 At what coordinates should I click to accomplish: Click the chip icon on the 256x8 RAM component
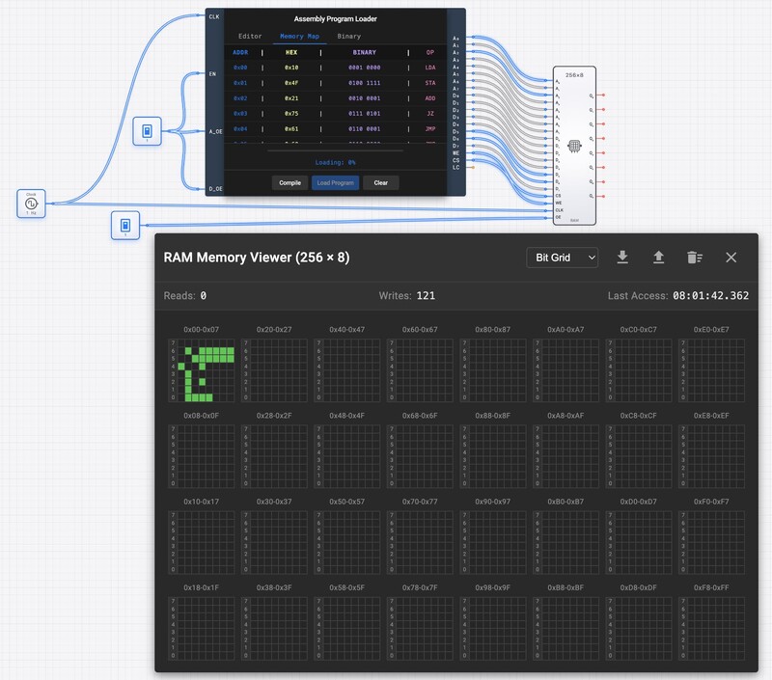point(575,147)
